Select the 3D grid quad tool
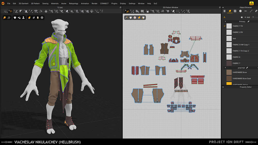This screenshot has width=258, height=145. coord(56,11)
